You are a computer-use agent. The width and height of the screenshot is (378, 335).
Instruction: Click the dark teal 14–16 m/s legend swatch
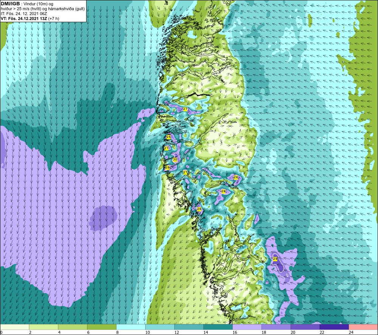(218, 327)
